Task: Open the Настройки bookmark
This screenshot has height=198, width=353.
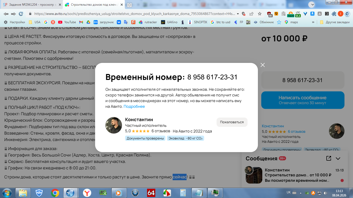Action: (x=14, y=22)
